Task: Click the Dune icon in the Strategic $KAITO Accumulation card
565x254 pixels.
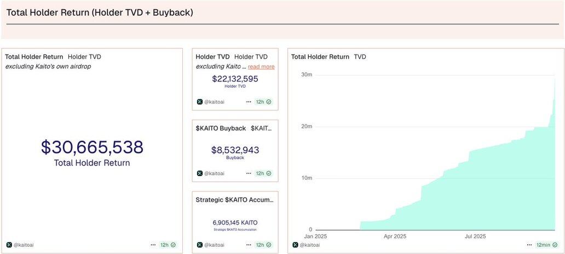Action: [200, 245]
